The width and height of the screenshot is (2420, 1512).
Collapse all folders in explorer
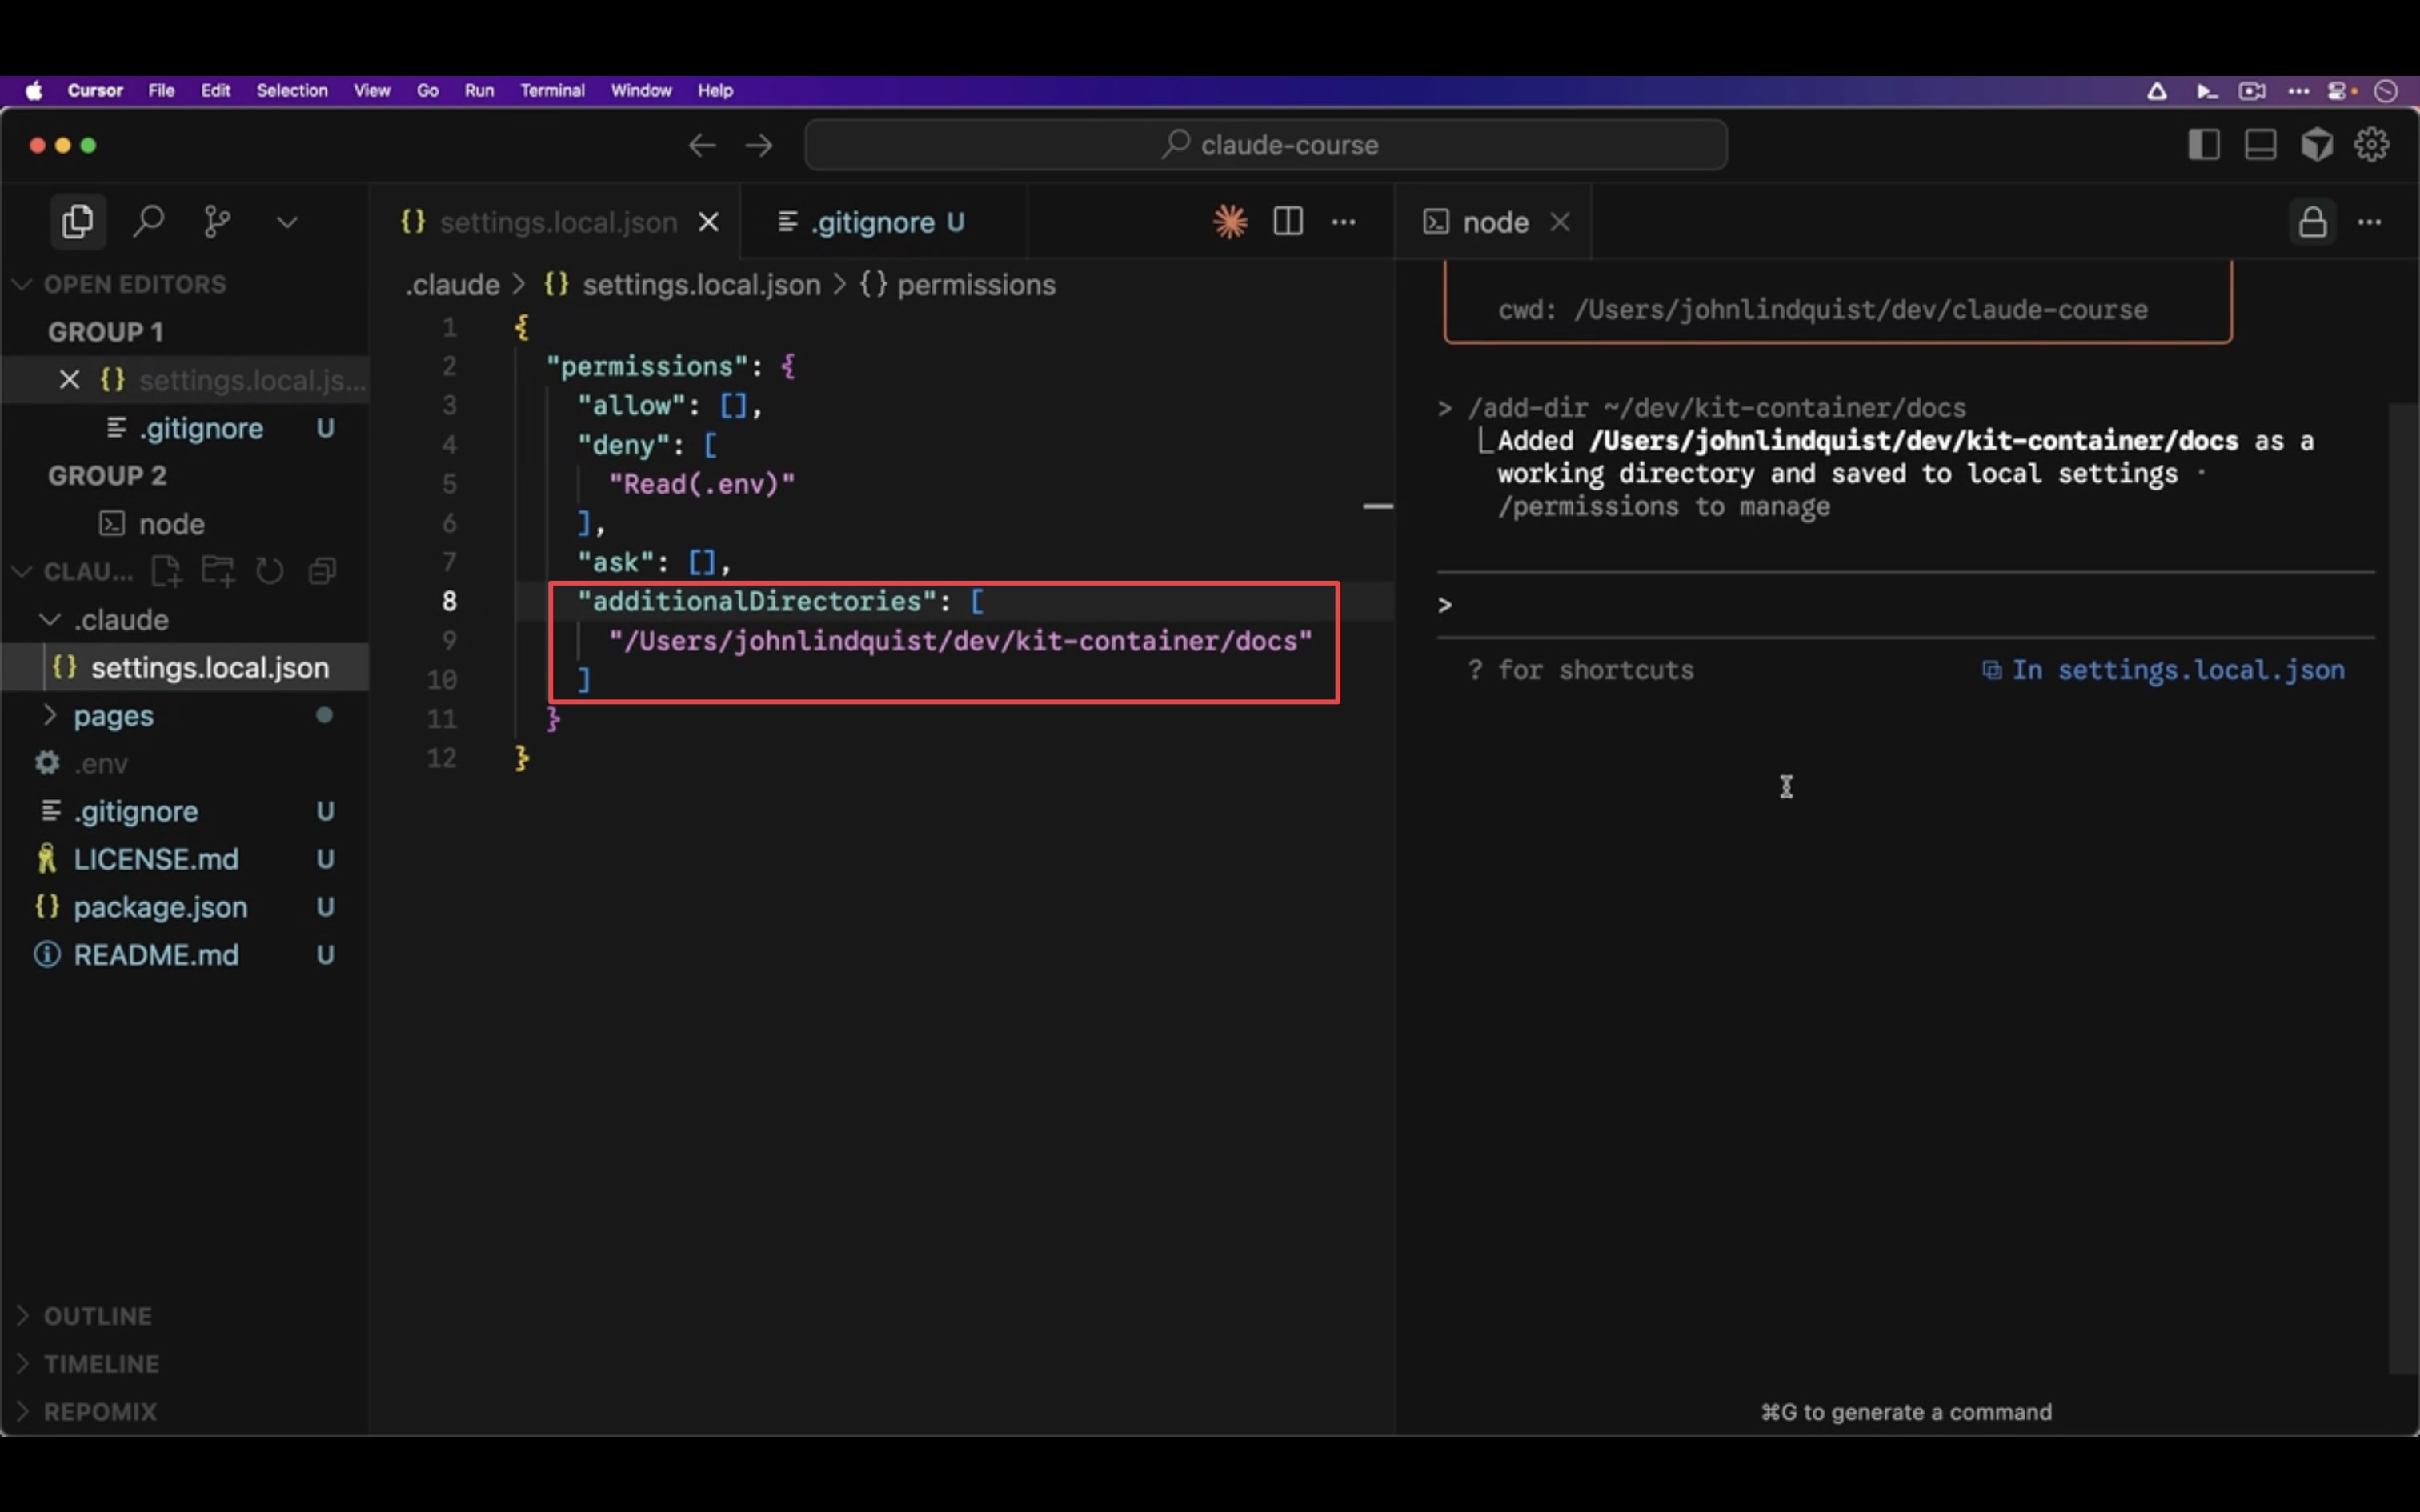coord(322,572)
